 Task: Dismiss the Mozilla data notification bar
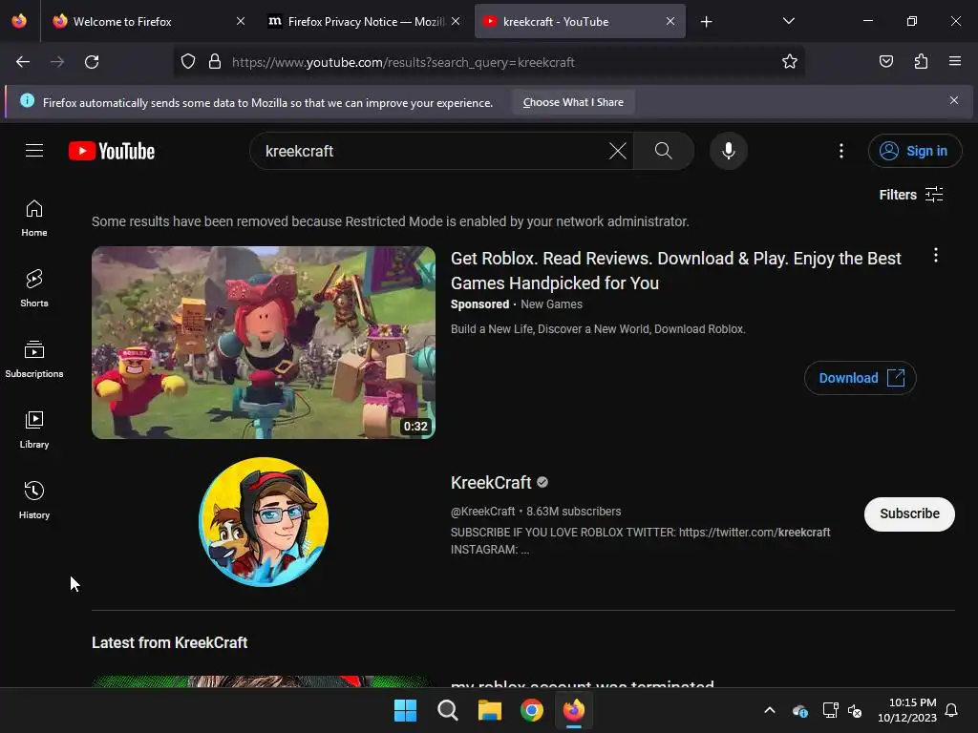click(954, 100)
